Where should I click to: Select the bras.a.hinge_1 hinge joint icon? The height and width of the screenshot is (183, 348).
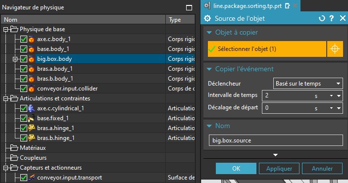click(32, 128)
